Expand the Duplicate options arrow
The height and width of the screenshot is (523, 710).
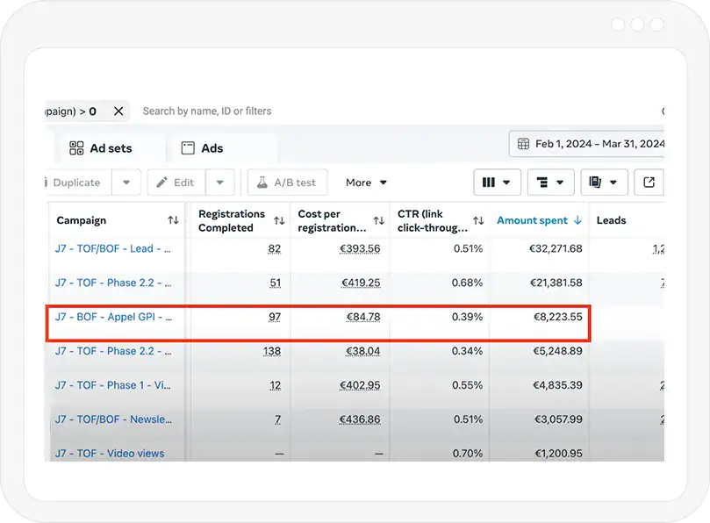pos(126,183)
